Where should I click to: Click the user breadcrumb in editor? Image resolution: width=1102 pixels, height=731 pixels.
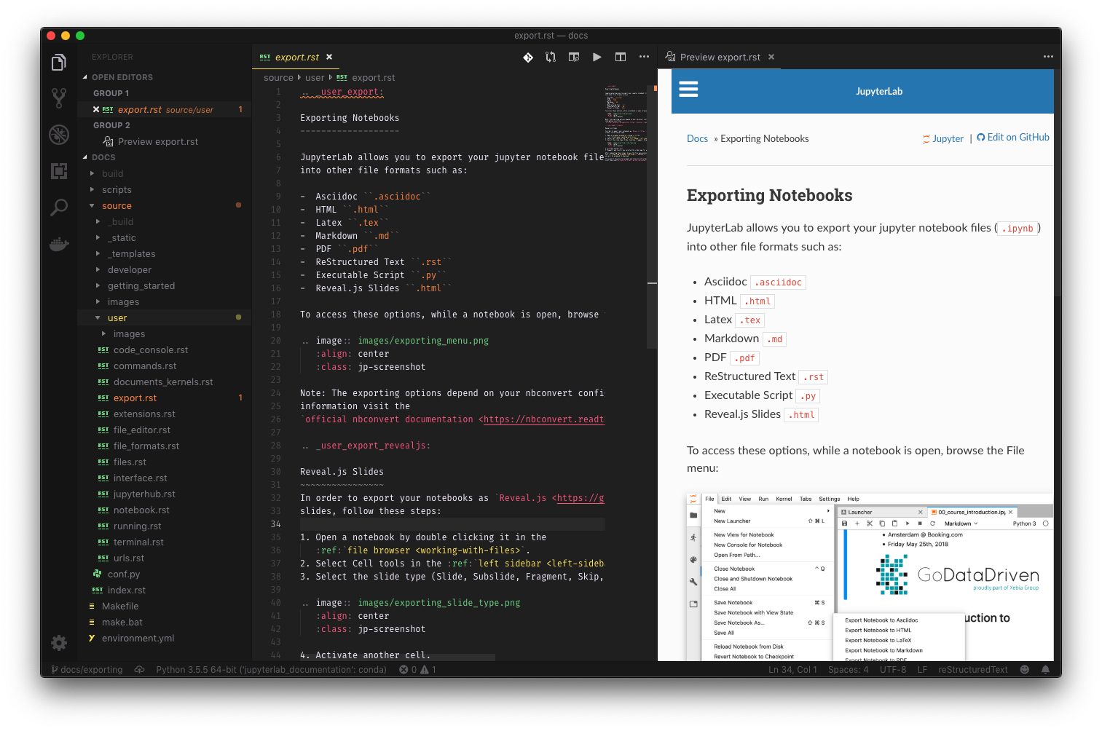(x=315, y=77)
